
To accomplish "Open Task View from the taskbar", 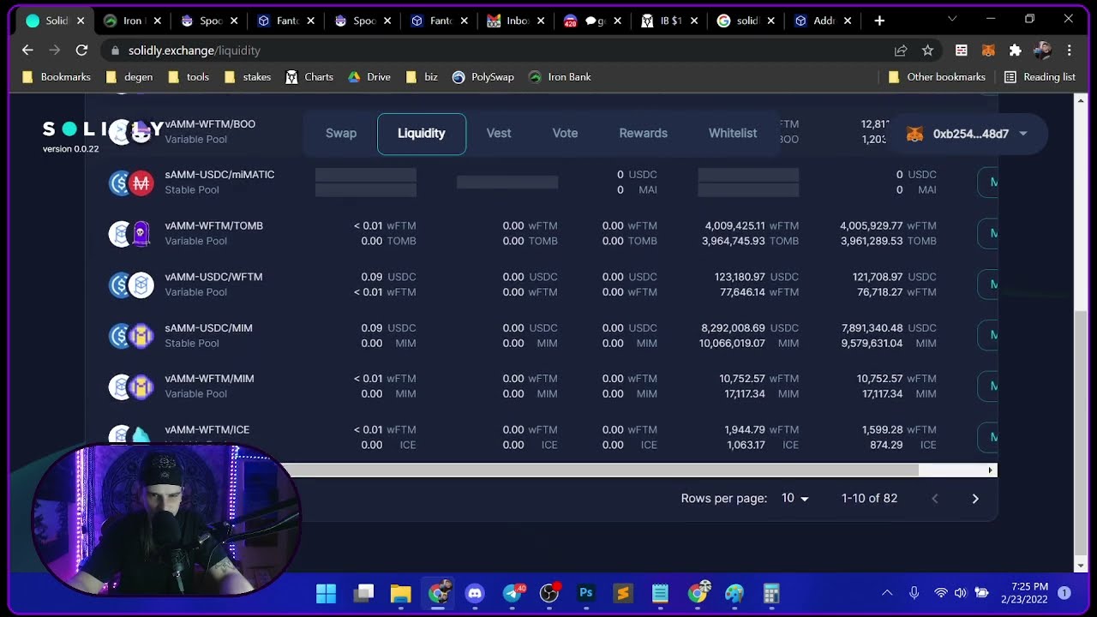I will (x=364, y=593).
